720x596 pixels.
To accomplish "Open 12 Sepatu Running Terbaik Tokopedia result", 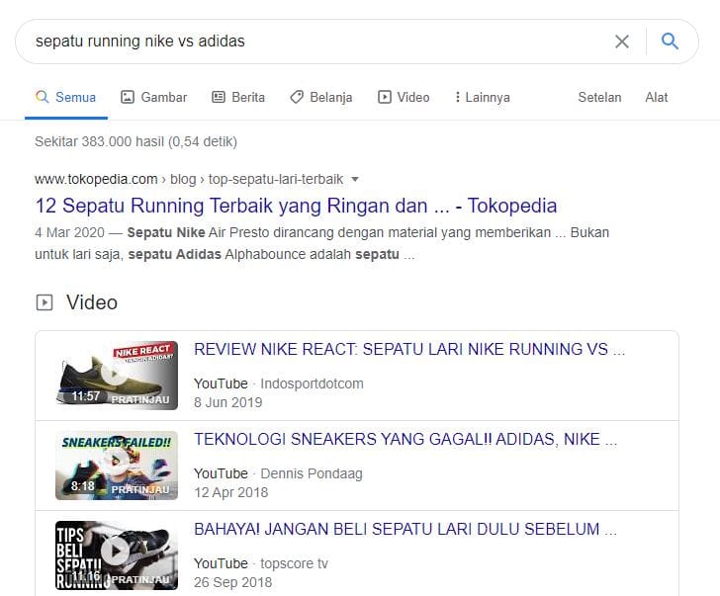I will coord(296,206).
